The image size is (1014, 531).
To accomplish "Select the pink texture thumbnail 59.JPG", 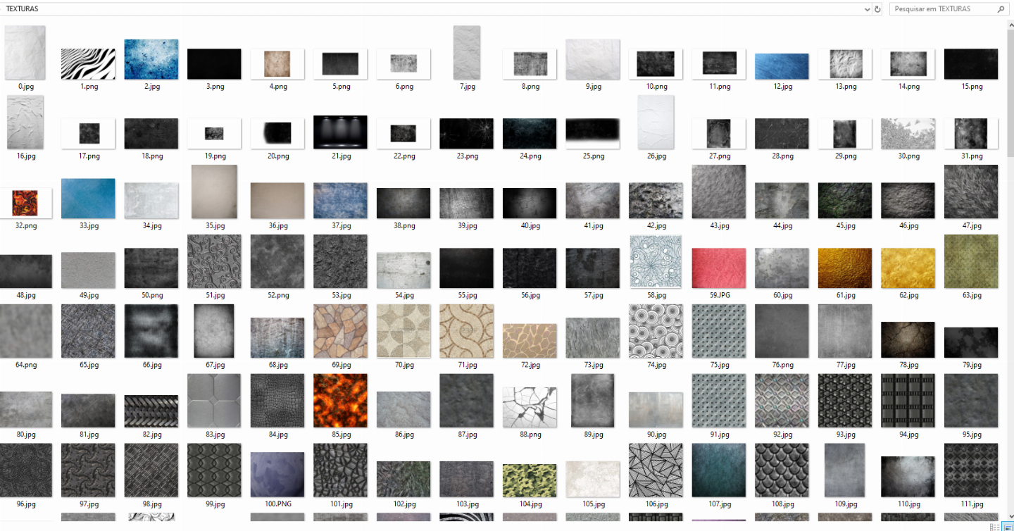I will pos(719,268).
